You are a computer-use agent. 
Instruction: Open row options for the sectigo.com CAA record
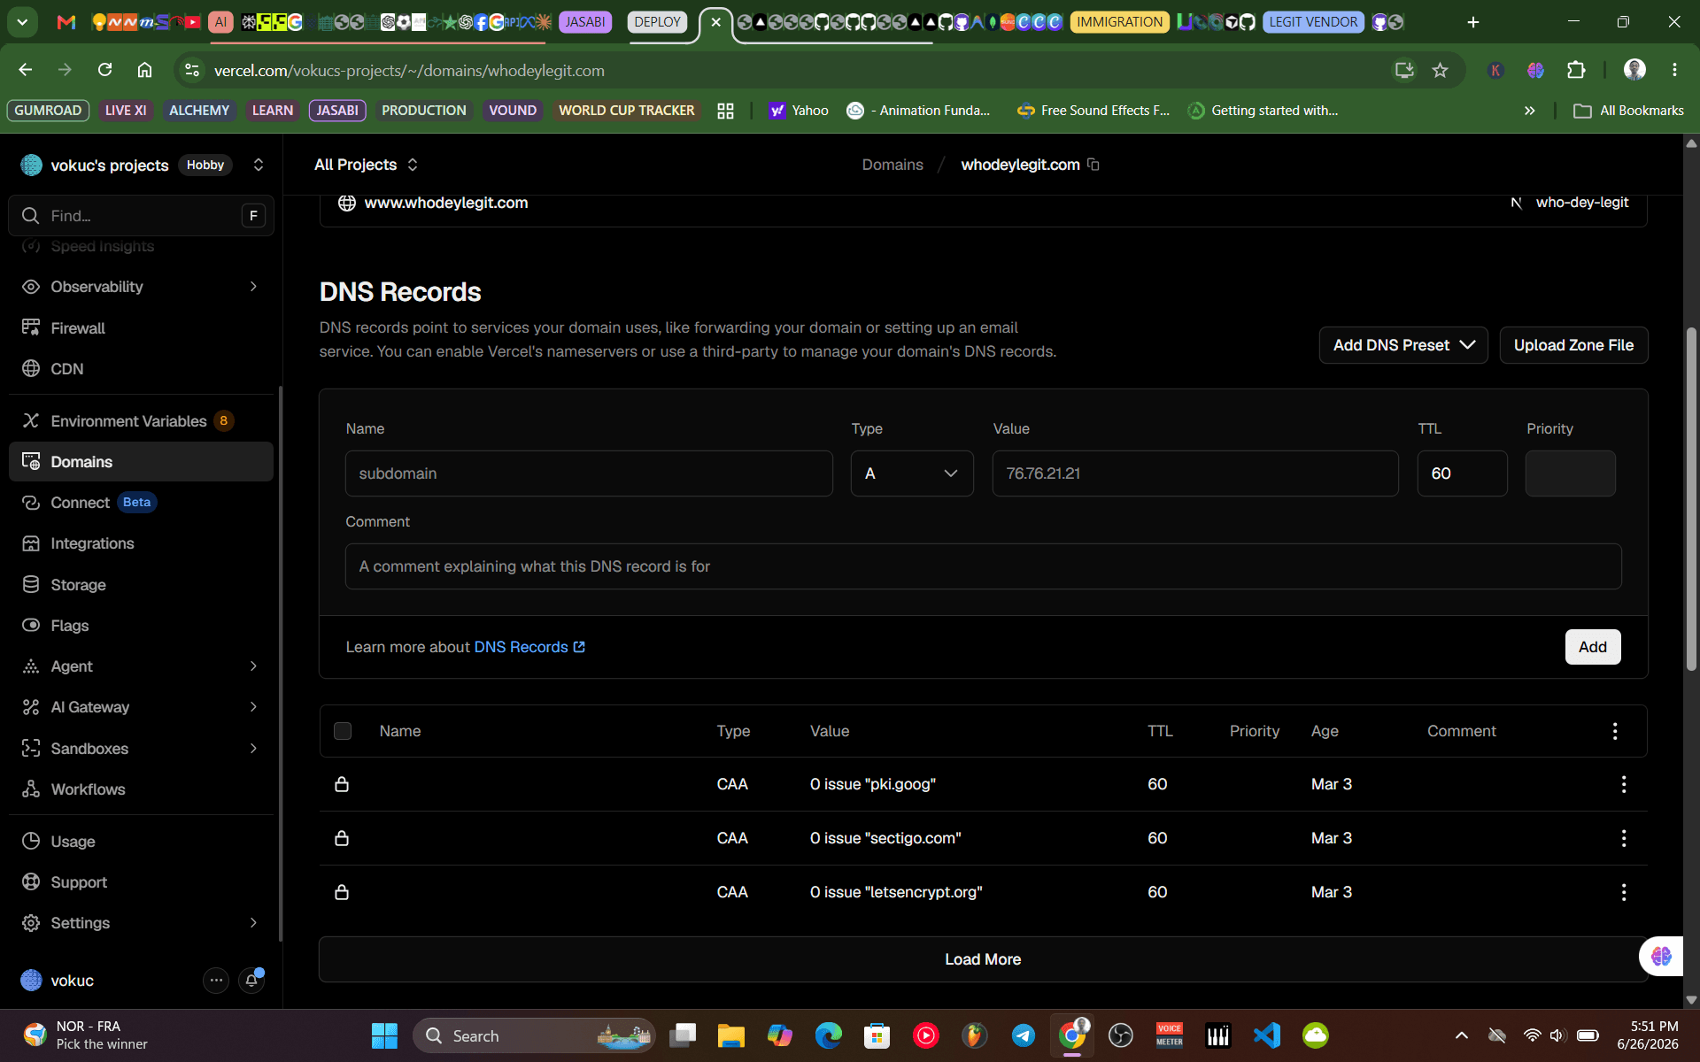click(x=1624, y=838)
